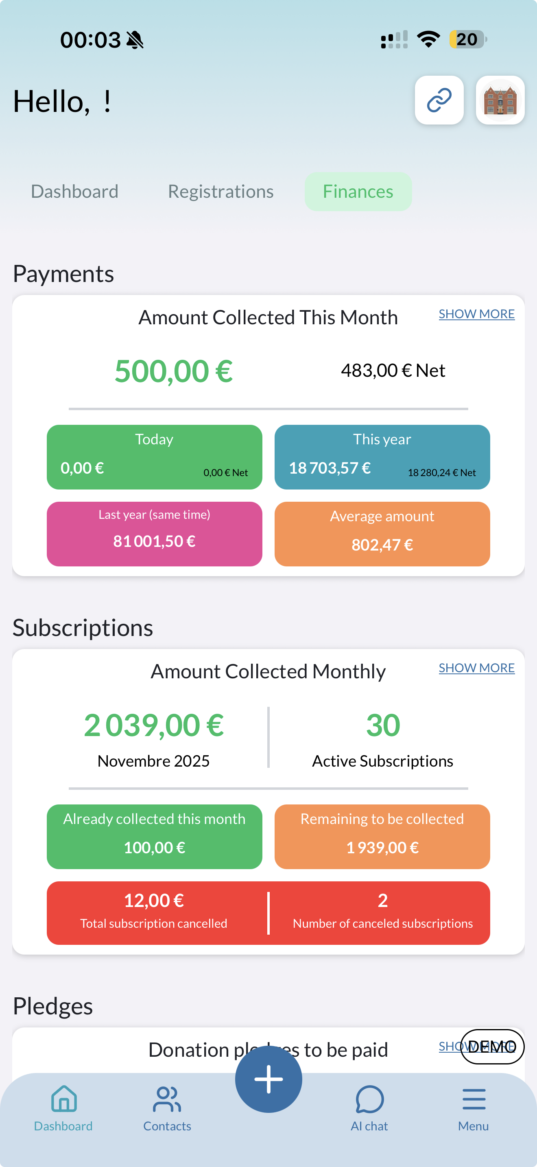The height and width of the screenshot is (1167, 537).
Task: Tap the link chain icon button
Action: [x=439, y=100]
